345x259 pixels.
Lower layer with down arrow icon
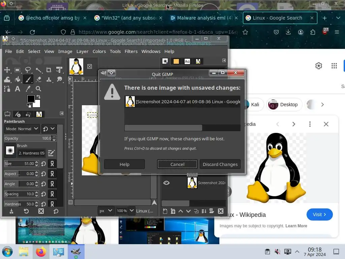click(188, 211)
